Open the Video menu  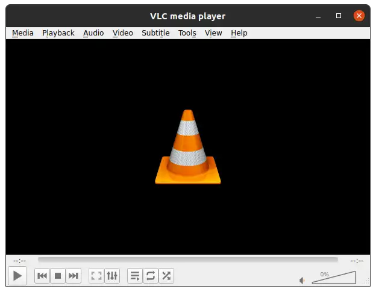(x=123, y=33)
